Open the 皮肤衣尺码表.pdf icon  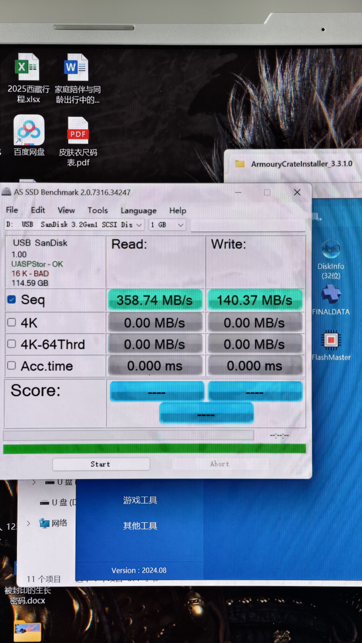tap(78, 130)
